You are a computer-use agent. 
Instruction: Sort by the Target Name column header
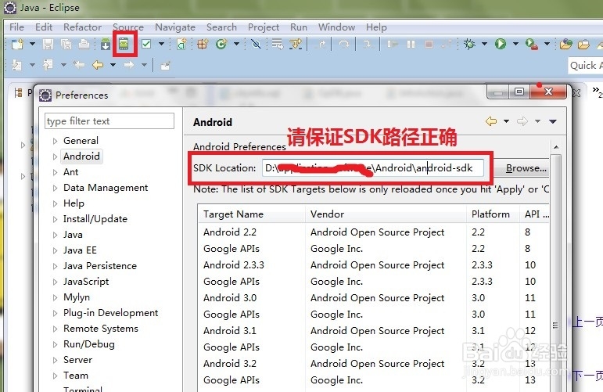[252, 214]
